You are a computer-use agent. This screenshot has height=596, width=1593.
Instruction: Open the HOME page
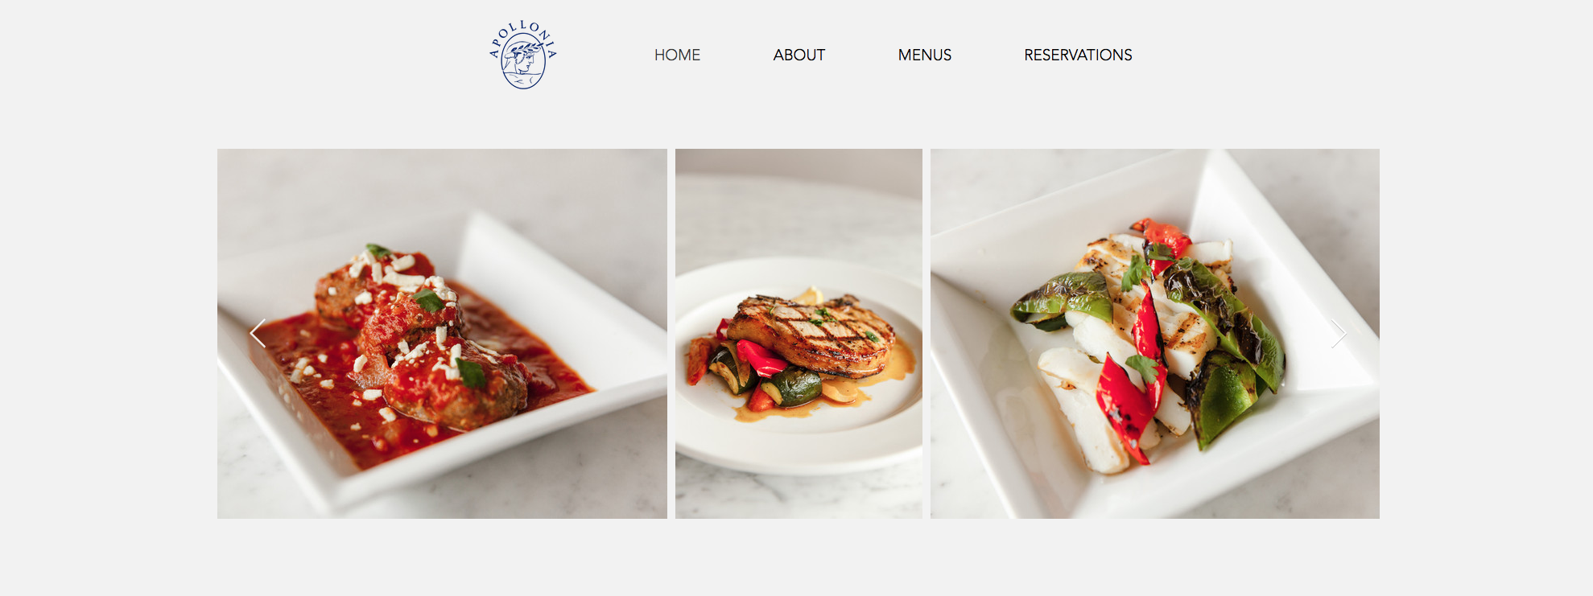677,55
